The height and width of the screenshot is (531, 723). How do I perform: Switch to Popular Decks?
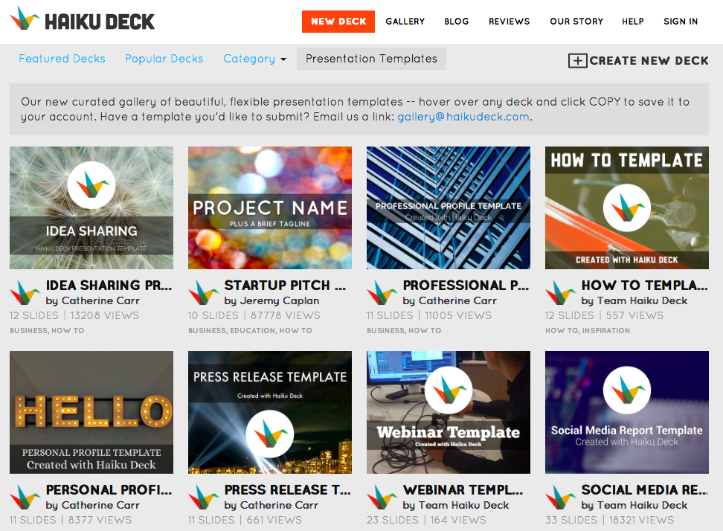pos(164,58)
